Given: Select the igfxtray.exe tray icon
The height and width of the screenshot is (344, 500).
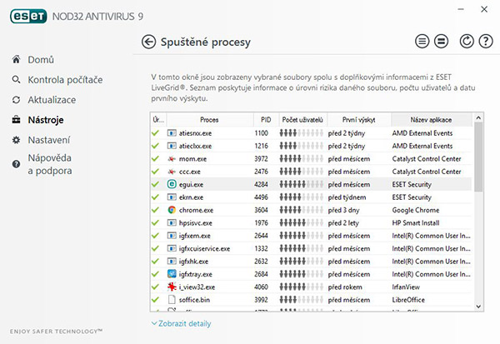Looking at the screenshot, I should [172, 274].
